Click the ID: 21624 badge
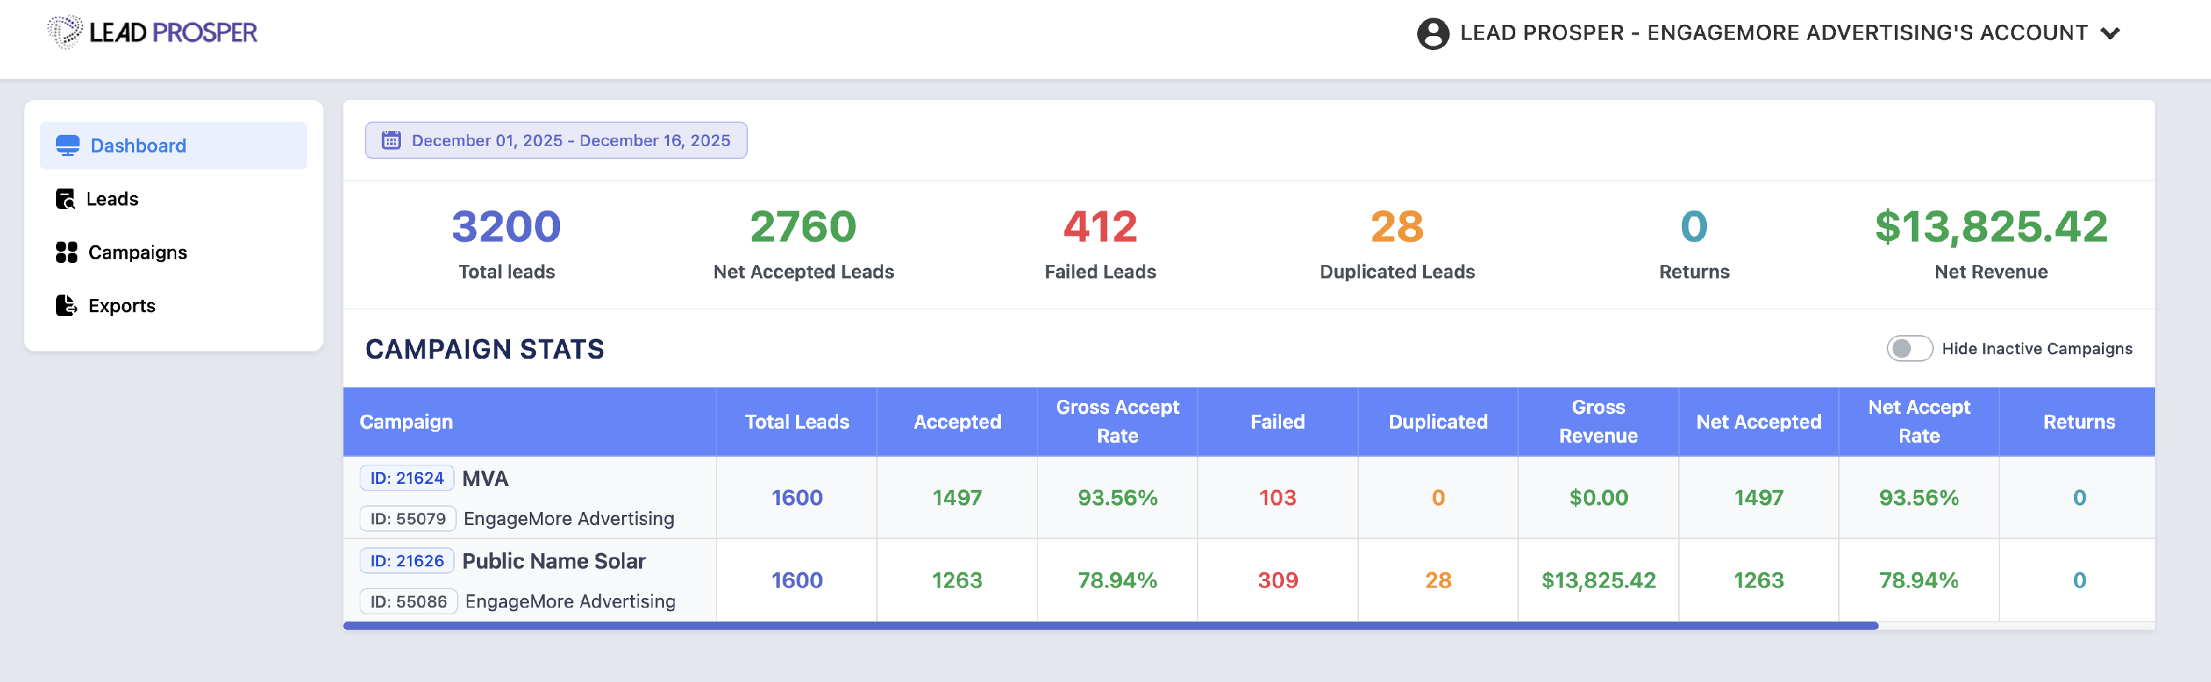 click(x=407, y=478)
